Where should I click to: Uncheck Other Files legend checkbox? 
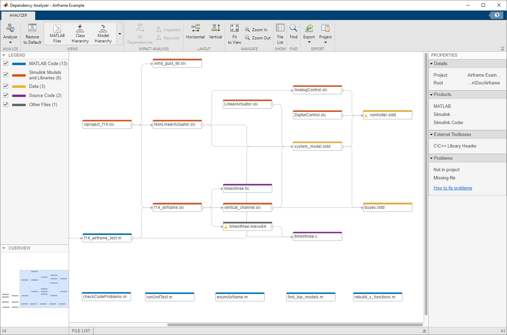tap(6, 104)
